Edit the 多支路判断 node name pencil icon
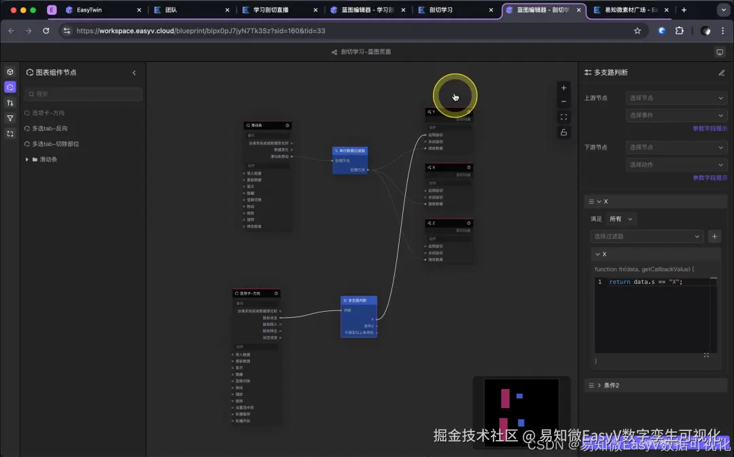 coord(721,73)
